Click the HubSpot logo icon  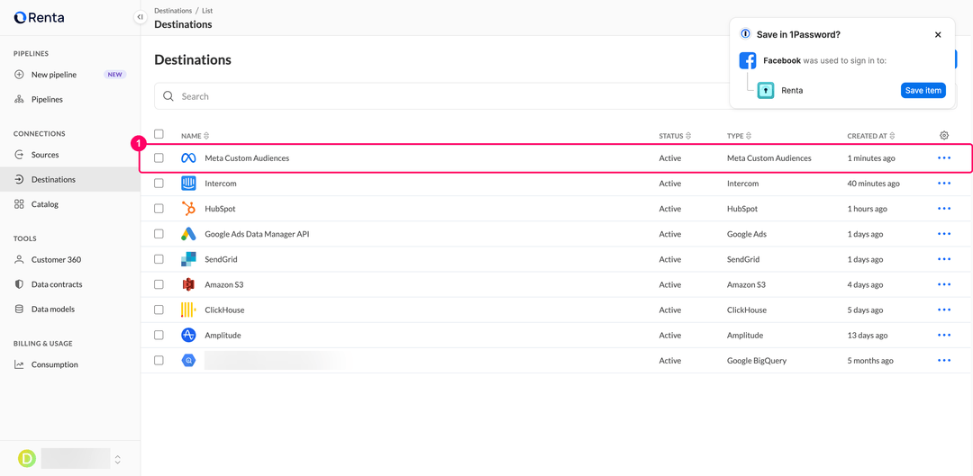pyautogui.click(x=188, y=209)
